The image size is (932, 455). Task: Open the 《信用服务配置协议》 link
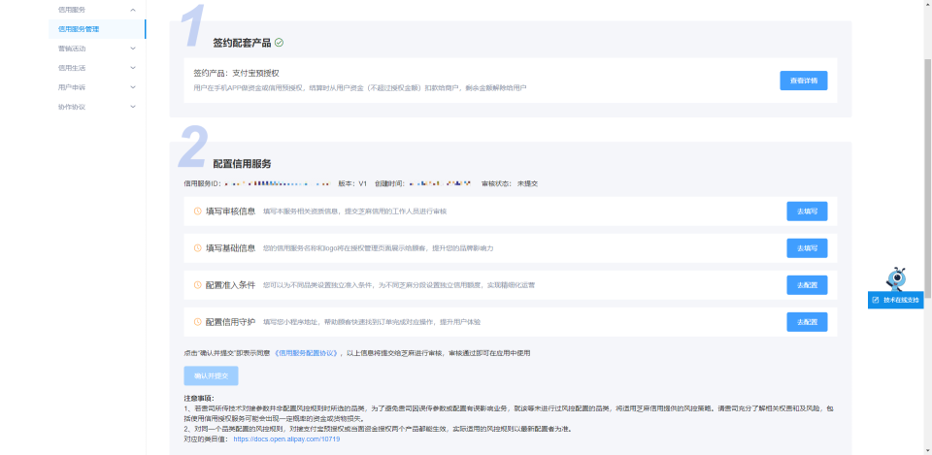click(x=307, y=353)
